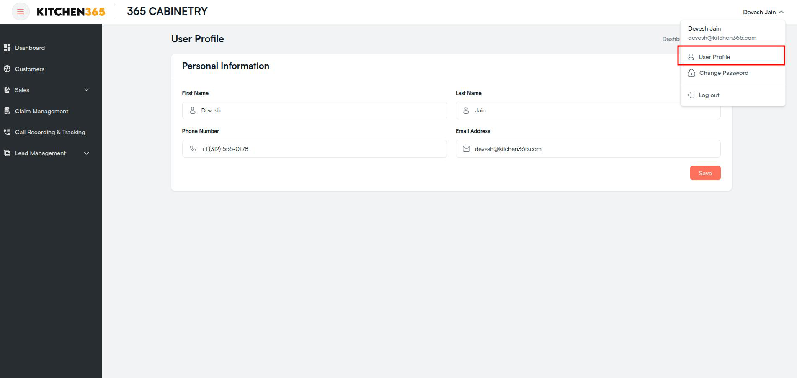Click the First Name input containing Devesh
This screenshot has height=378, width=797.
tap(315, 110)
